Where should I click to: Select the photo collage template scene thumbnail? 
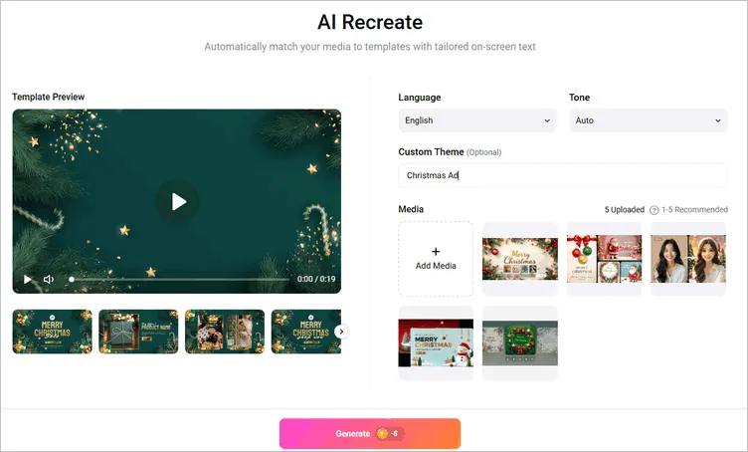[x=225, y=332]
